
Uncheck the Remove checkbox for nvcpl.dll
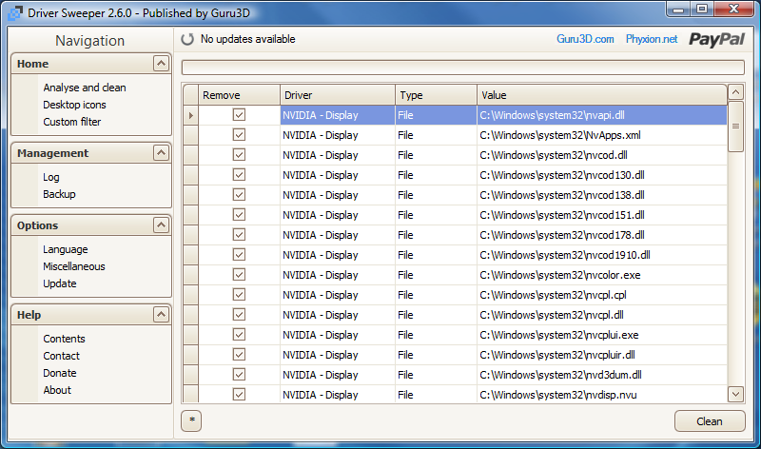tap(239, 315)
